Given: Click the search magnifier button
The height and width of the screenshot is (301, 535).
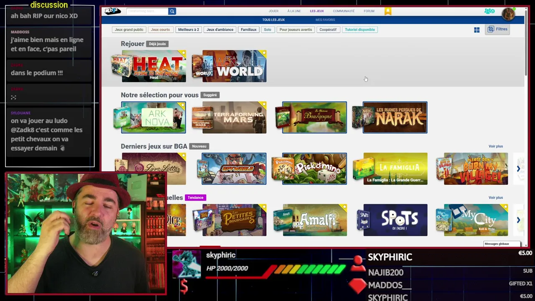Looking at the screenshot, I should tap(172, 11).
